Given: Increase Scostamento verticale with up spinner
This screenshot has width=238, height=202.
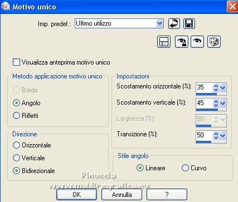Looking at the screenshot, I should click(x=216, y=101).
